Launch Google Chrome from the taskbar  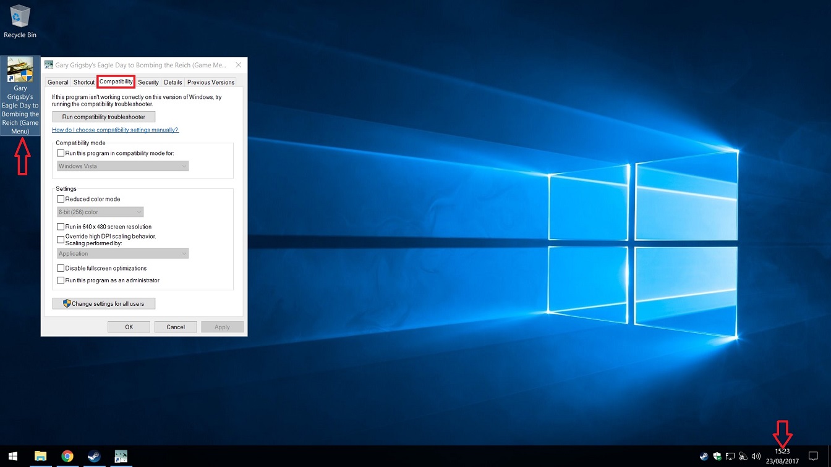67,456
